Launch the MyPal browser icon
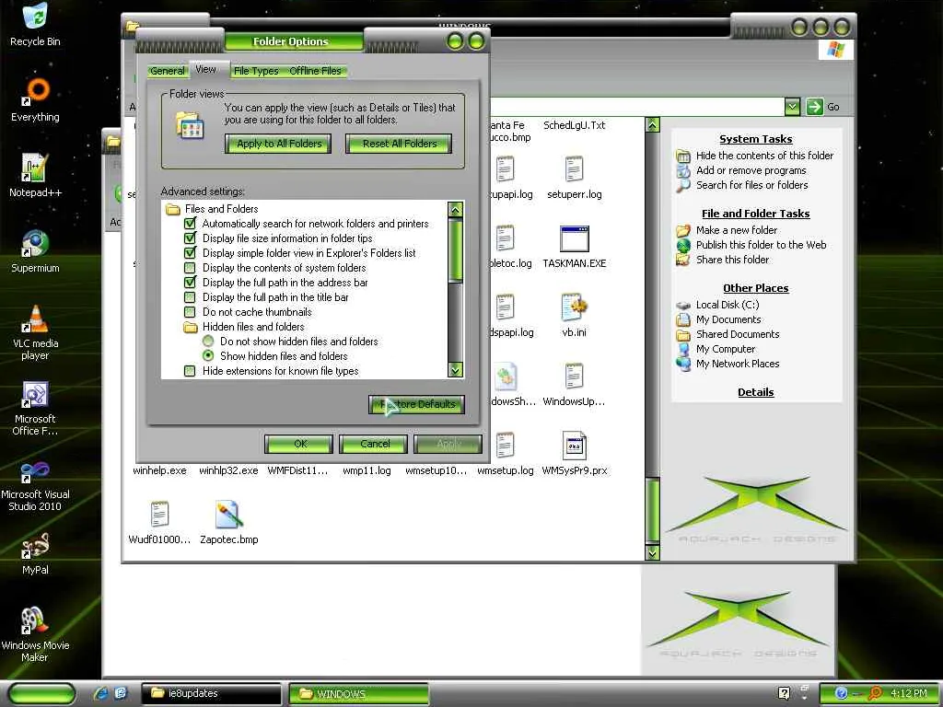943x707 pixels. coord(35,546)
